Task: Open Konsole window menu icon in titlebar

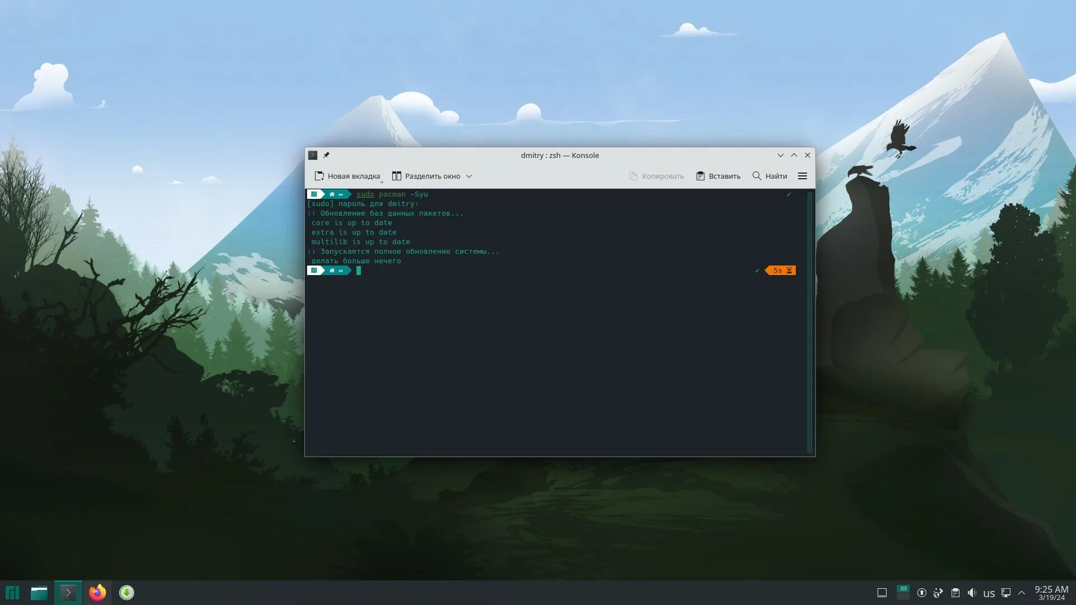Action: pos(313,155)
